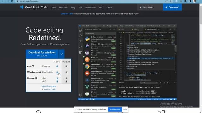Click the VS Code editor screenshot image
Viewport: 202px width, 113px height.
point(127,62)
